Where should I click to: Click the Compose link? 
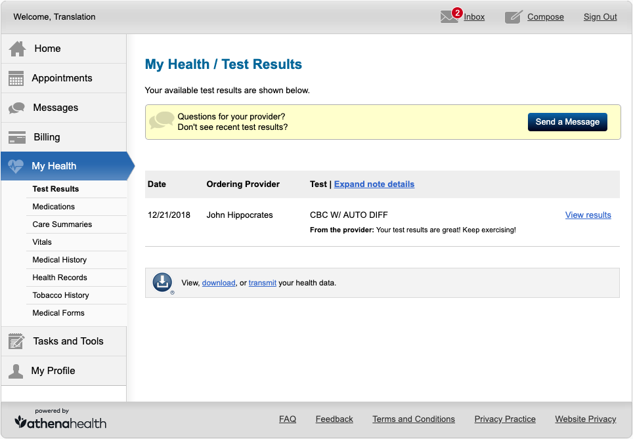click(x=546, y=17)
